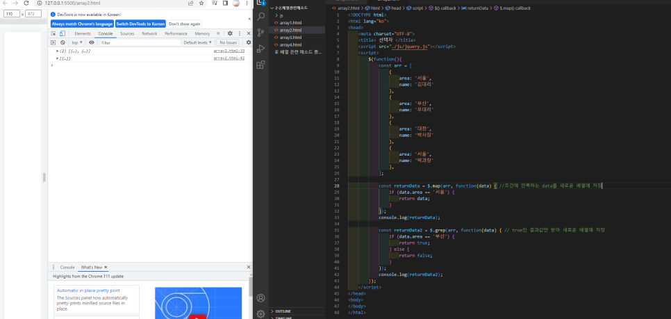Switch to the Performance tab
Image resolution: width=671 pixels, height=319 pixels.
click(176, 33)
